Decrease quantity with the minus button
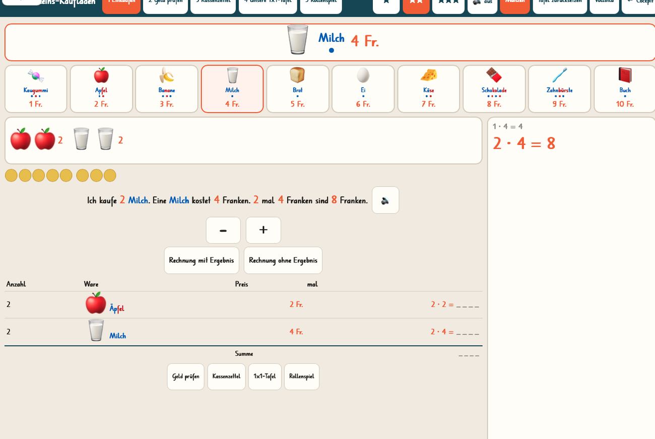Viewport: 655px width, 439px height. pos(223,230)
